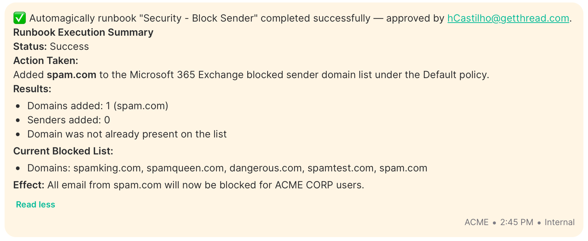Select the Senders added: 0 bullet
This screenshot has height=241, width=588.
point(69,120)
